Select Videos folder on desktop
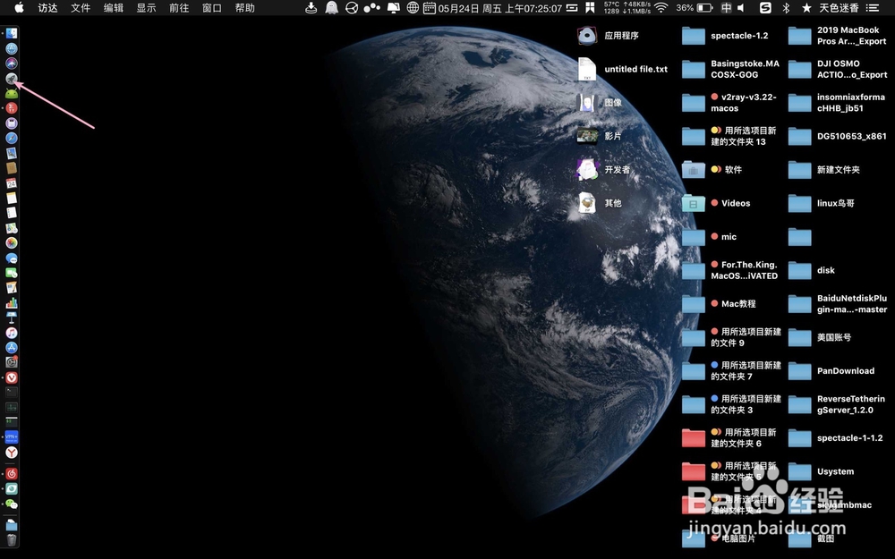 point(716,203)
